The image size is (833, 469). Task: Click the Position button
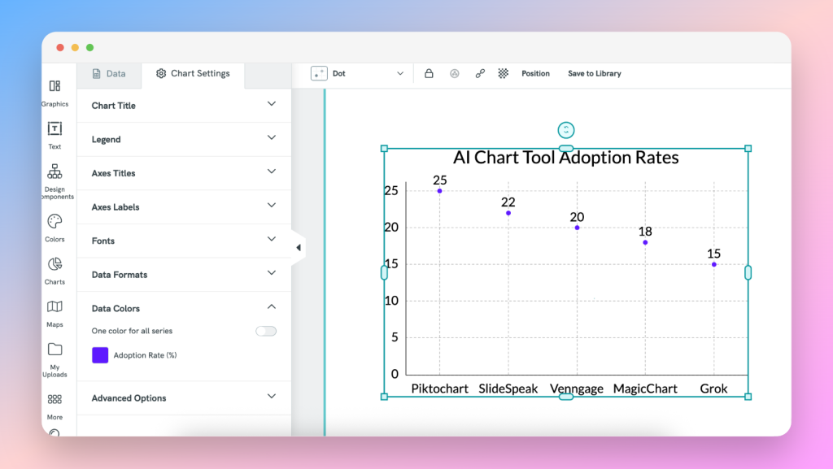535,73
